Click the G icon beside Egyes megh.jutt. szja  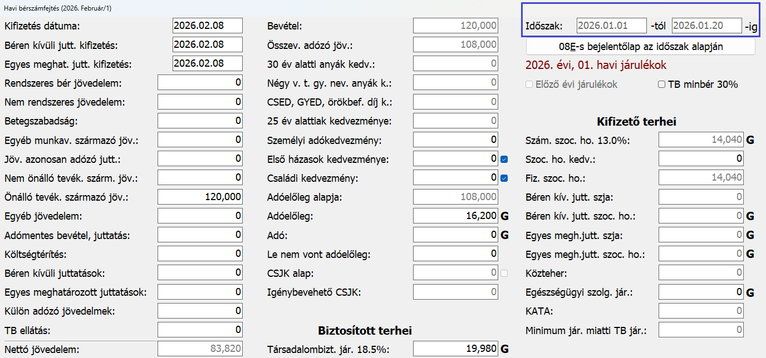click(x=750, y=235)
